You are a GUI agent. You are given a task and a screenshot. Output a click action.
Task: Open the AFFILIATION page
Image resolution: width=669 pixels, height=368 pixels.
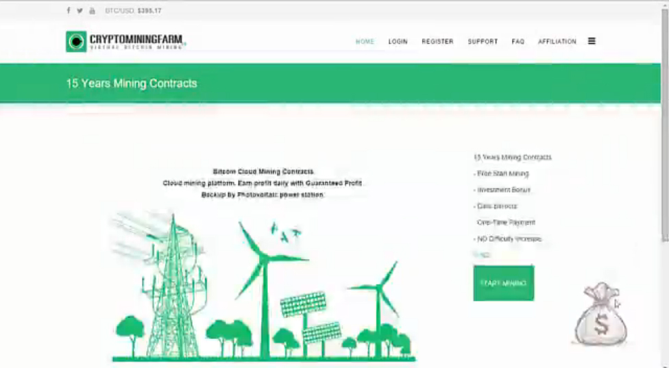coord(557,41)
